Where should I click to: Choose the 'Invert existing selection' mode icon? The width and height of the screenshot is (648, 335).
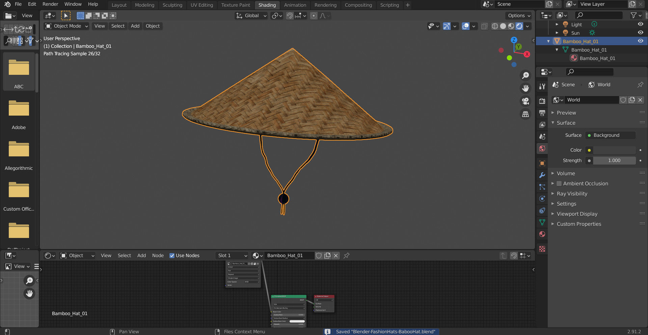(x=105, y=16)
